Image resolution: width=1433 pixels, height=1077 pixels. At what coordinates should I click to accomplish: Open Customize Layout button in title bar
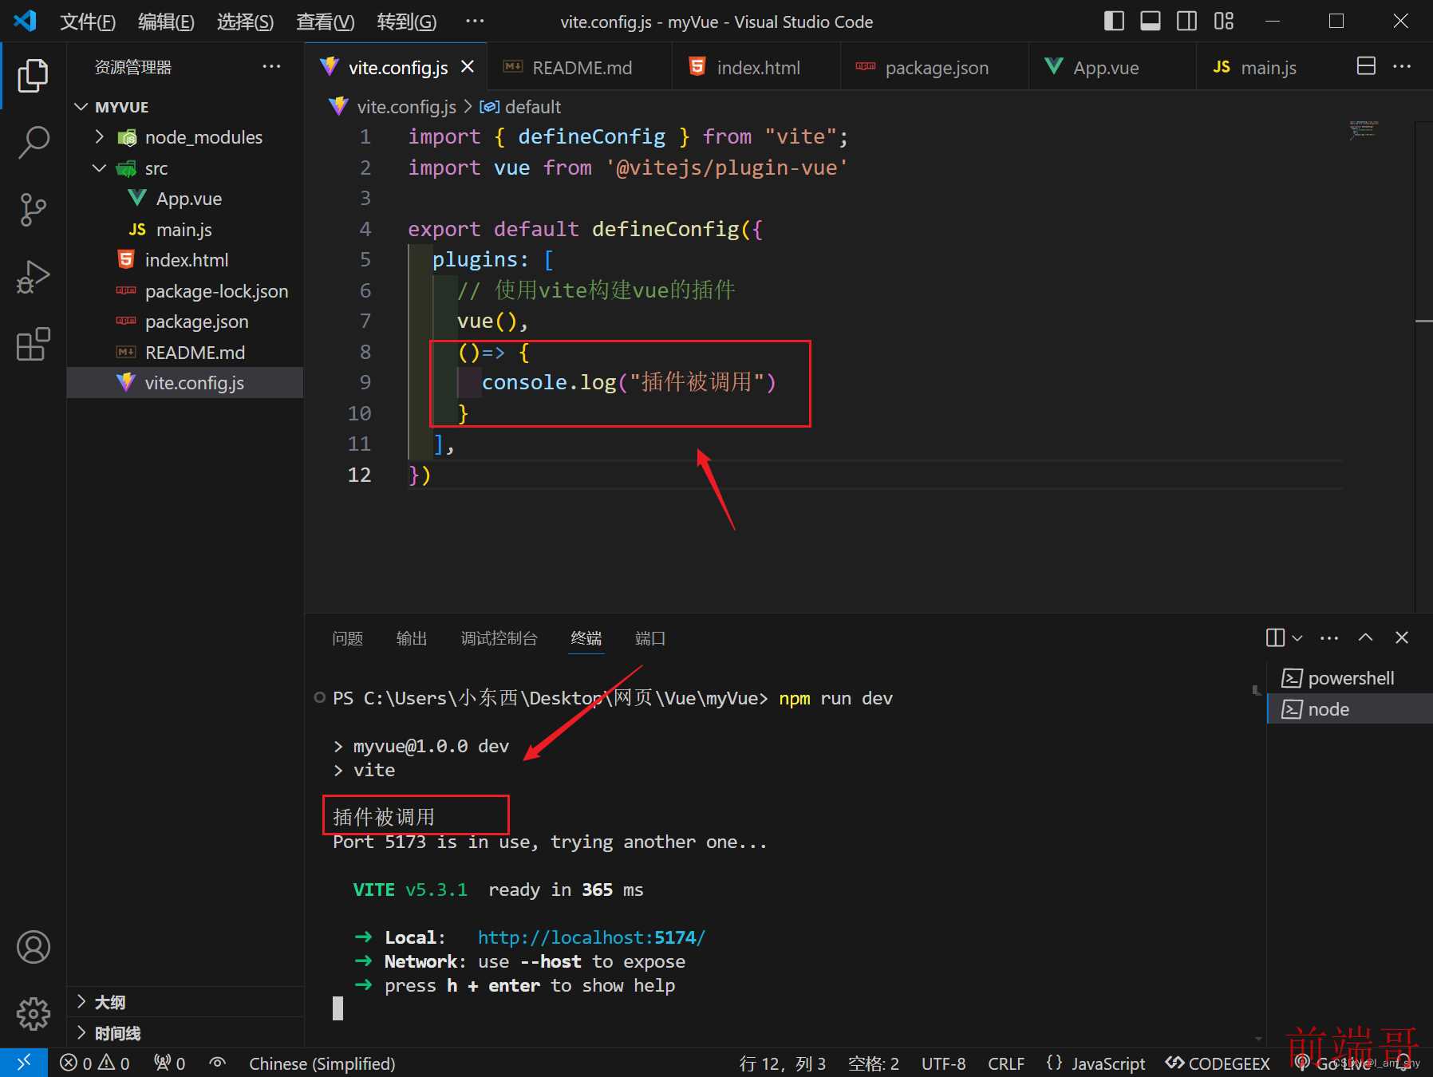coord(1224,21)
